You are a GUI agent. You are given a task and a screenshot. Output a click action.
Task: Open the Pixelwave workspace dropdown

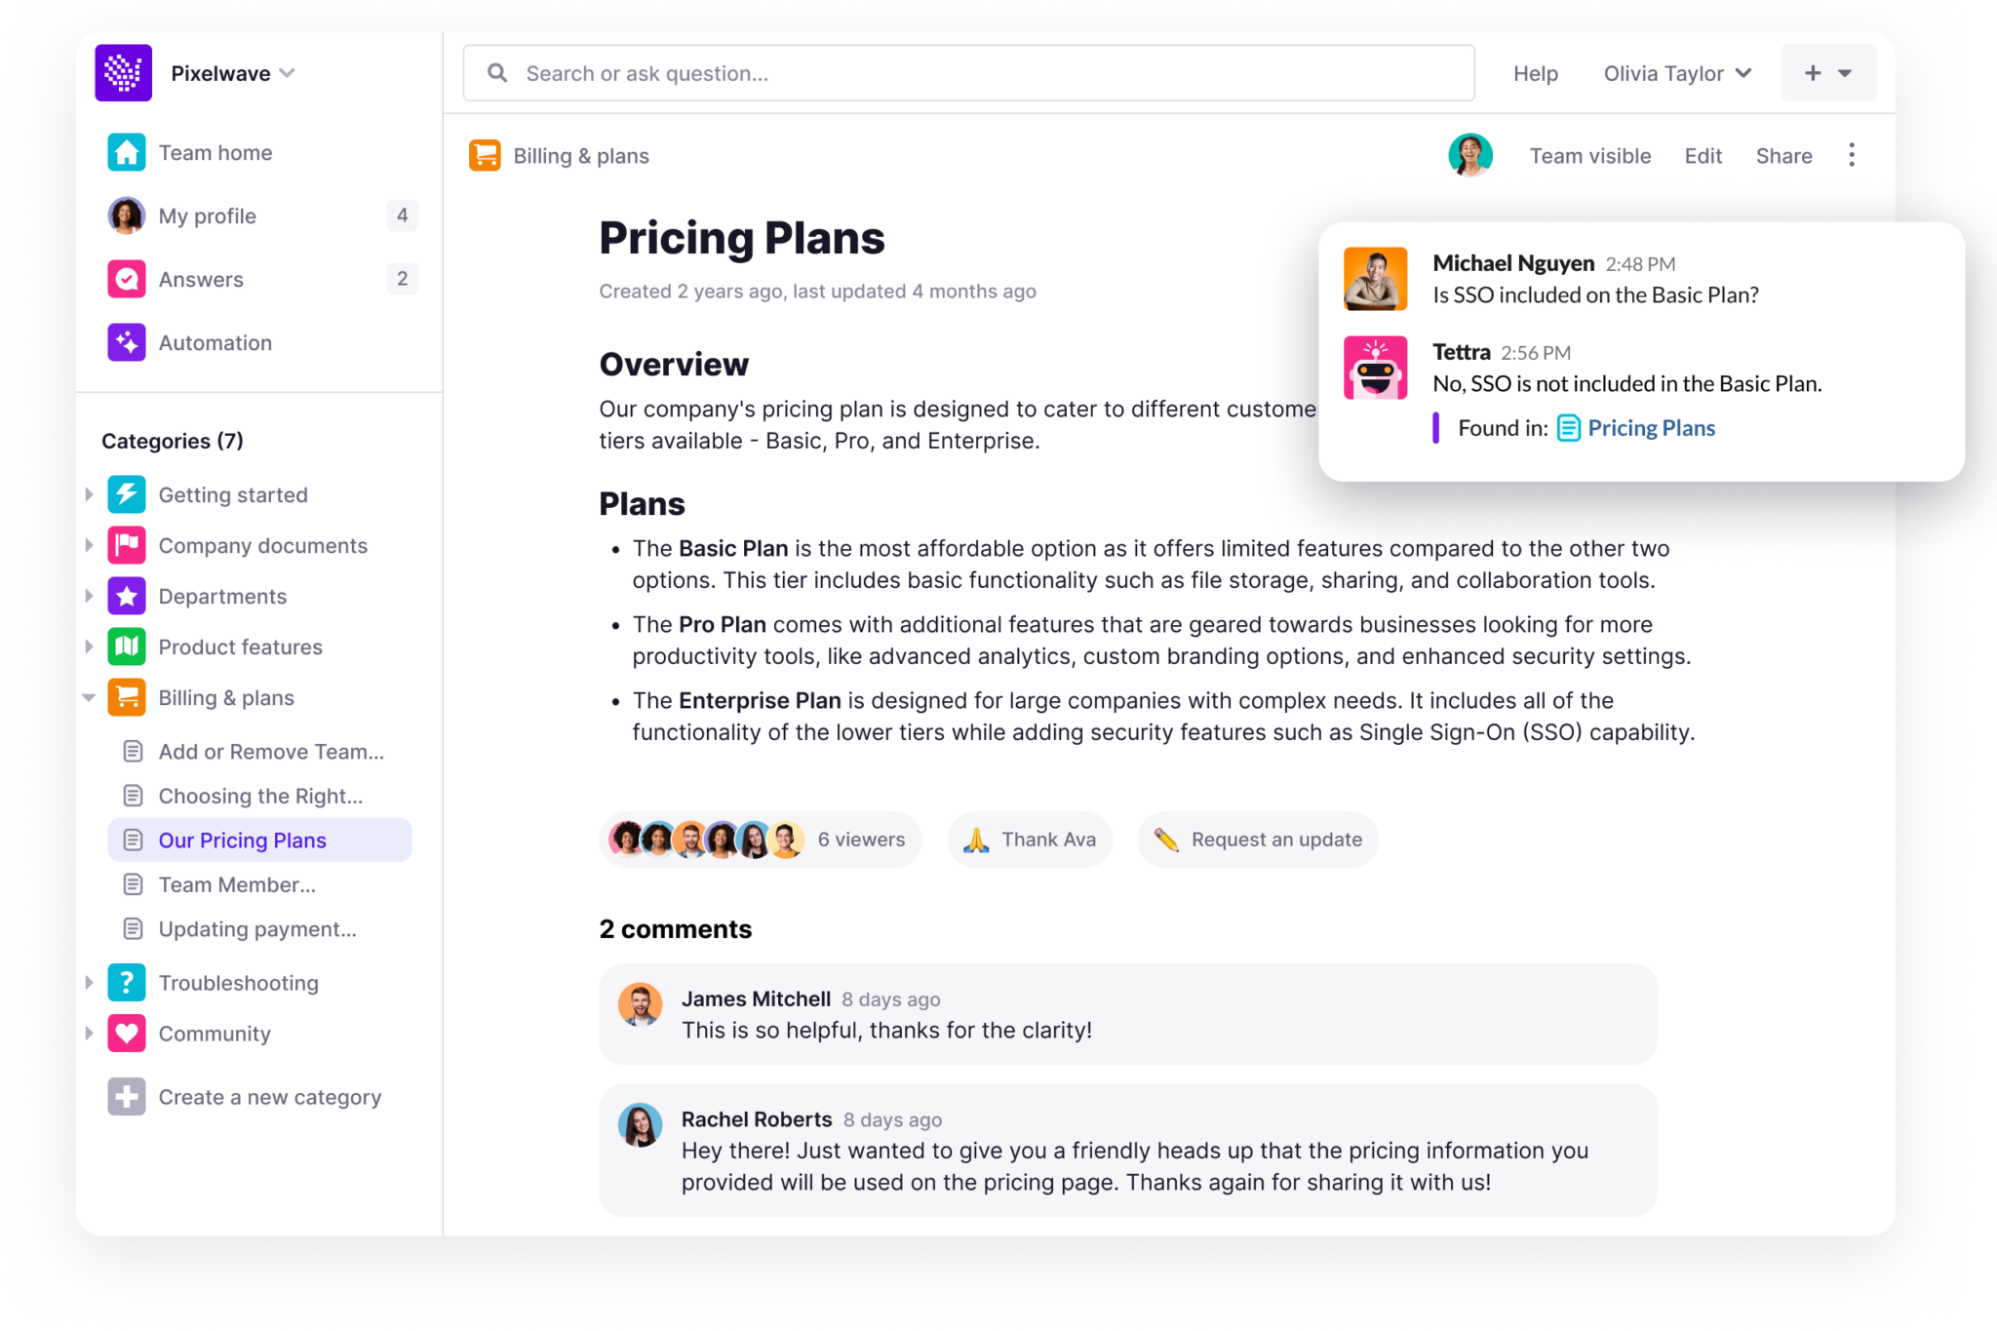(287, 73)
